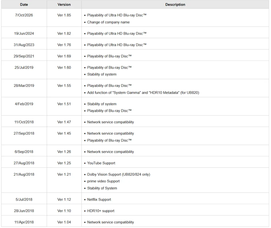Click the 'Change of company name' entry
The width and height of the screenshot is (271, 228).
(x=108, y=22)
